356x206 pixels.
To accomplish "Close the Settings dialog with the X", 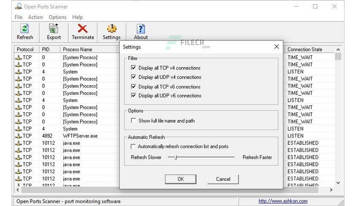I will 276,47.
